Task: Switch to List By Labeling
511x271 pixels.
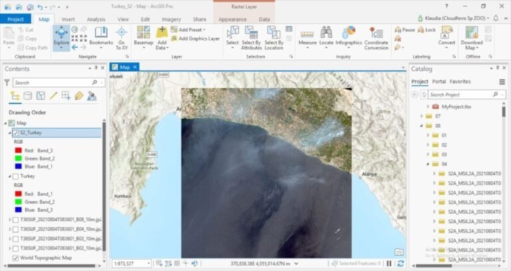Action: click(x=79, y=96)
